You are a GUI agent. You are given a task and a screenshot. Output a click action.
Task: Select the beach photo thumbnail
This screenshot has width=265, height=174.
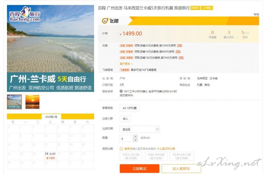click(14, 102)
